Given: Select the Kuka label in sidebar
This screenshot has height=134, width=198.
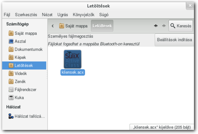Looking at the screenshot, I should [x=19, y=97].
